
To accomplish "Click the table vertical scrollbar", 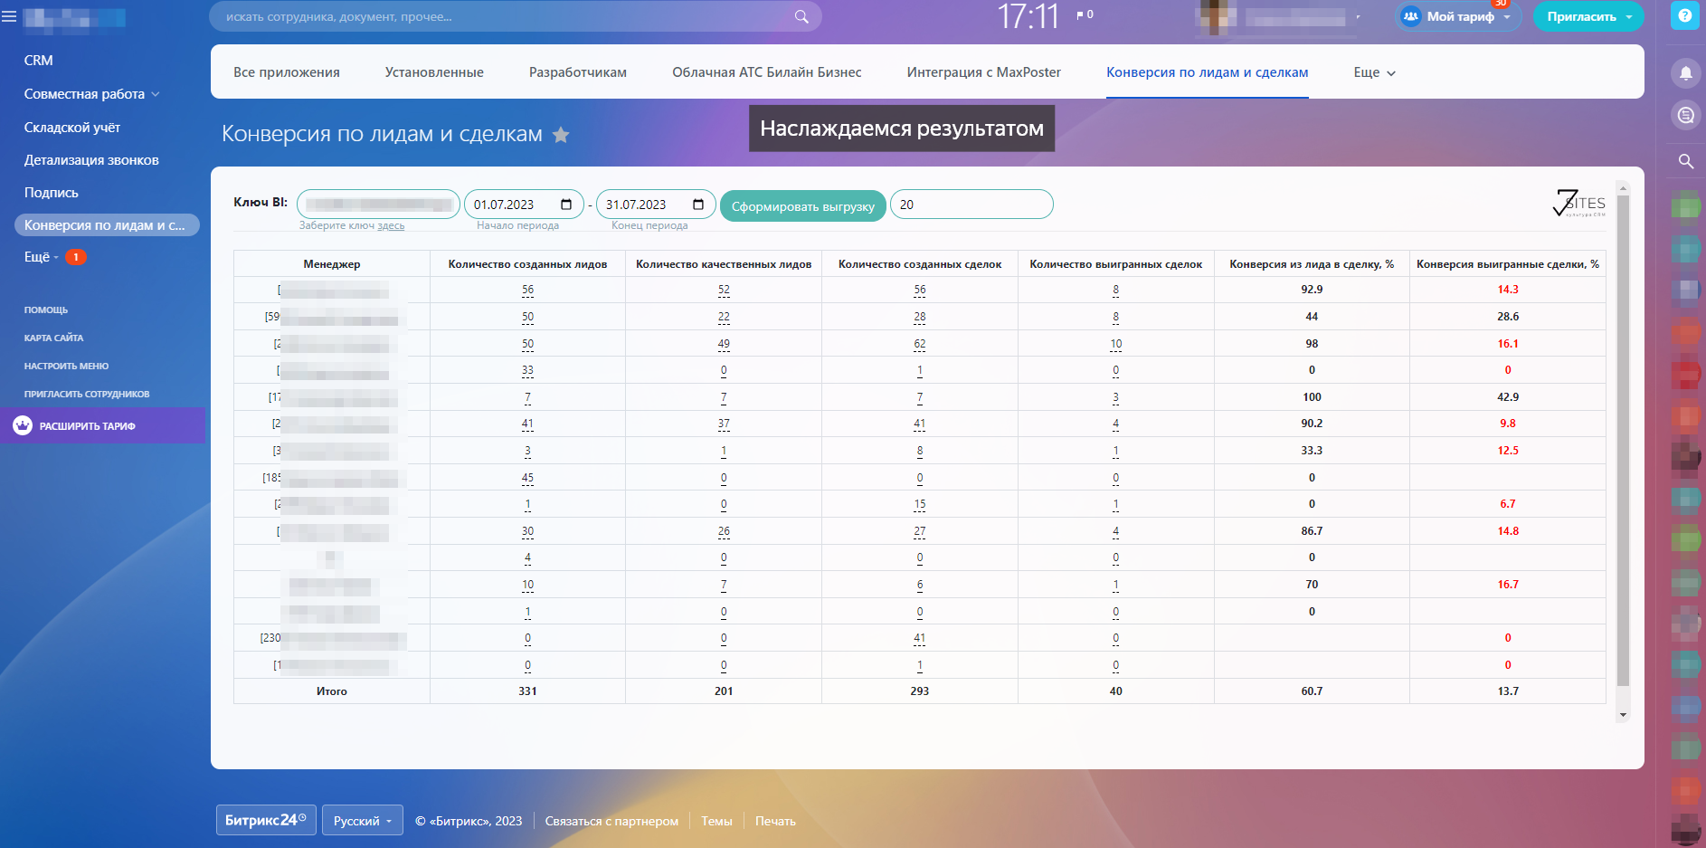I will click(1623, 434).
